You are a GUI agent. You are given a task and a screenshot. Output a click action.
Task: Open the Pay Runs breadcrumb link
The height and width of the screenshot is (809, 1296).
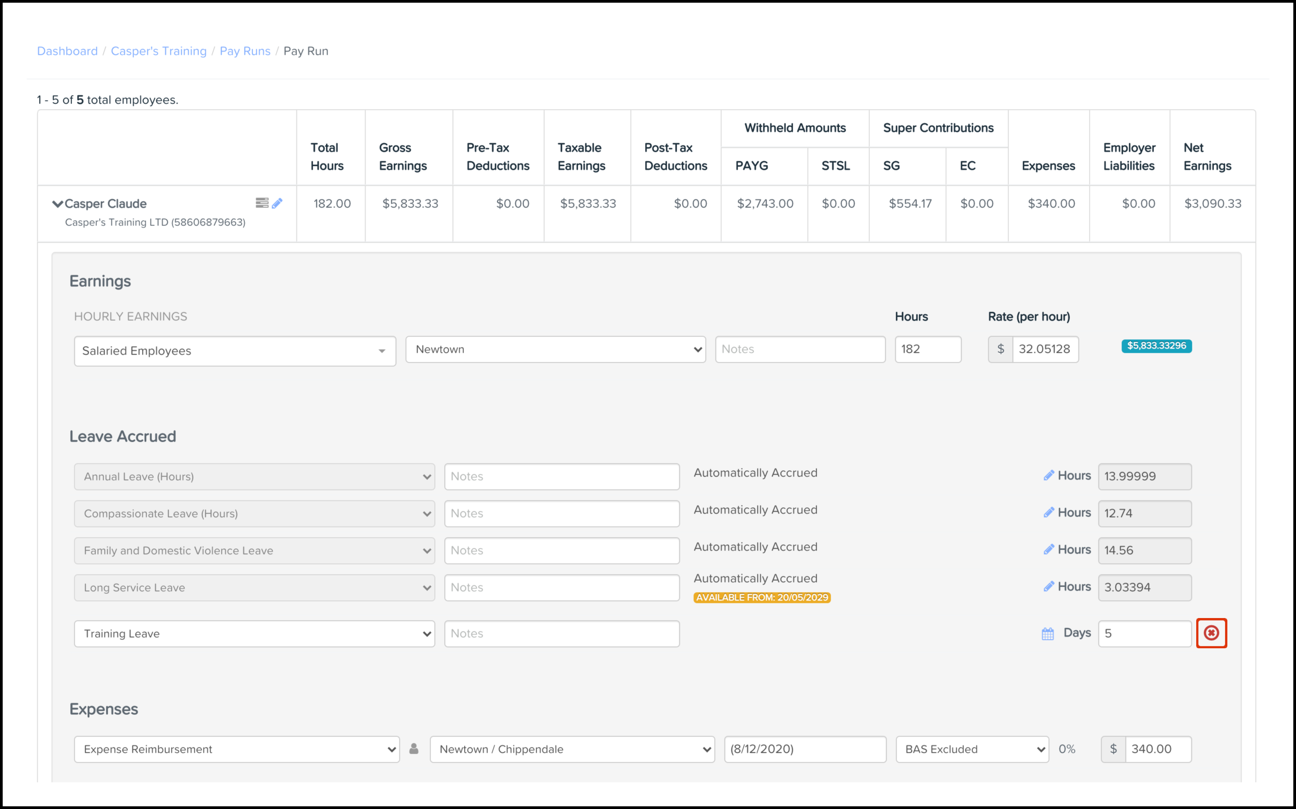click(x=245, y=51)
